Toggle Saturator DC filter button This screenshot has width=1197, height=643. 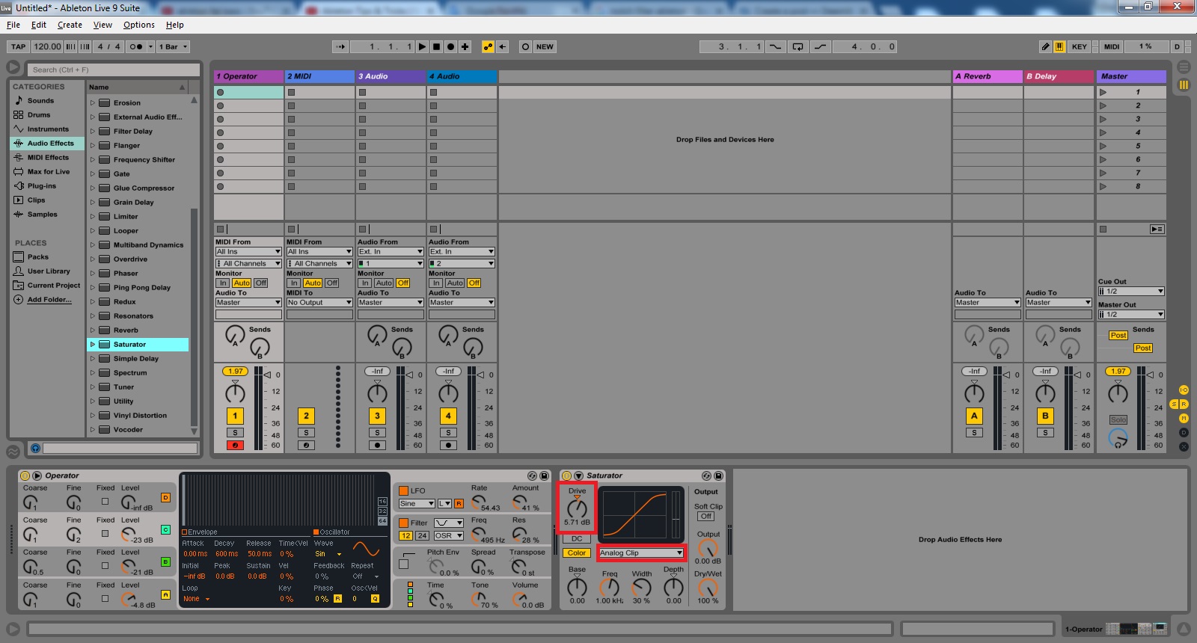coord(577,538)
